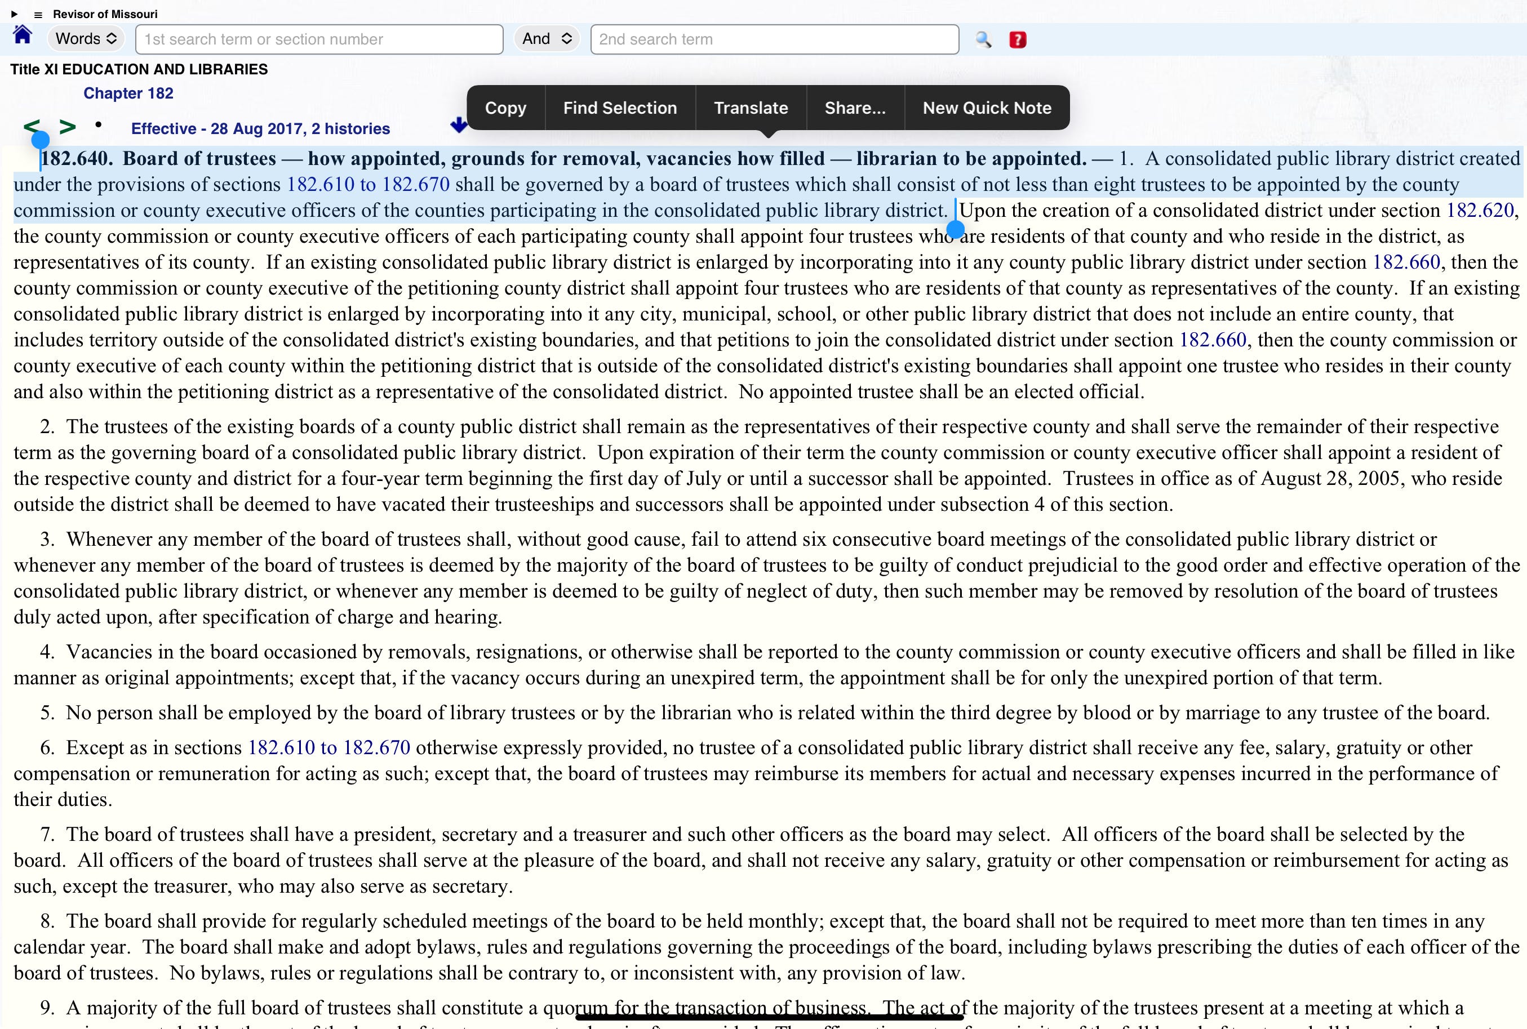Open the hamburger menu beside Revisor of Missouri
1527x1029 pixels.
[x=38, y=15]
